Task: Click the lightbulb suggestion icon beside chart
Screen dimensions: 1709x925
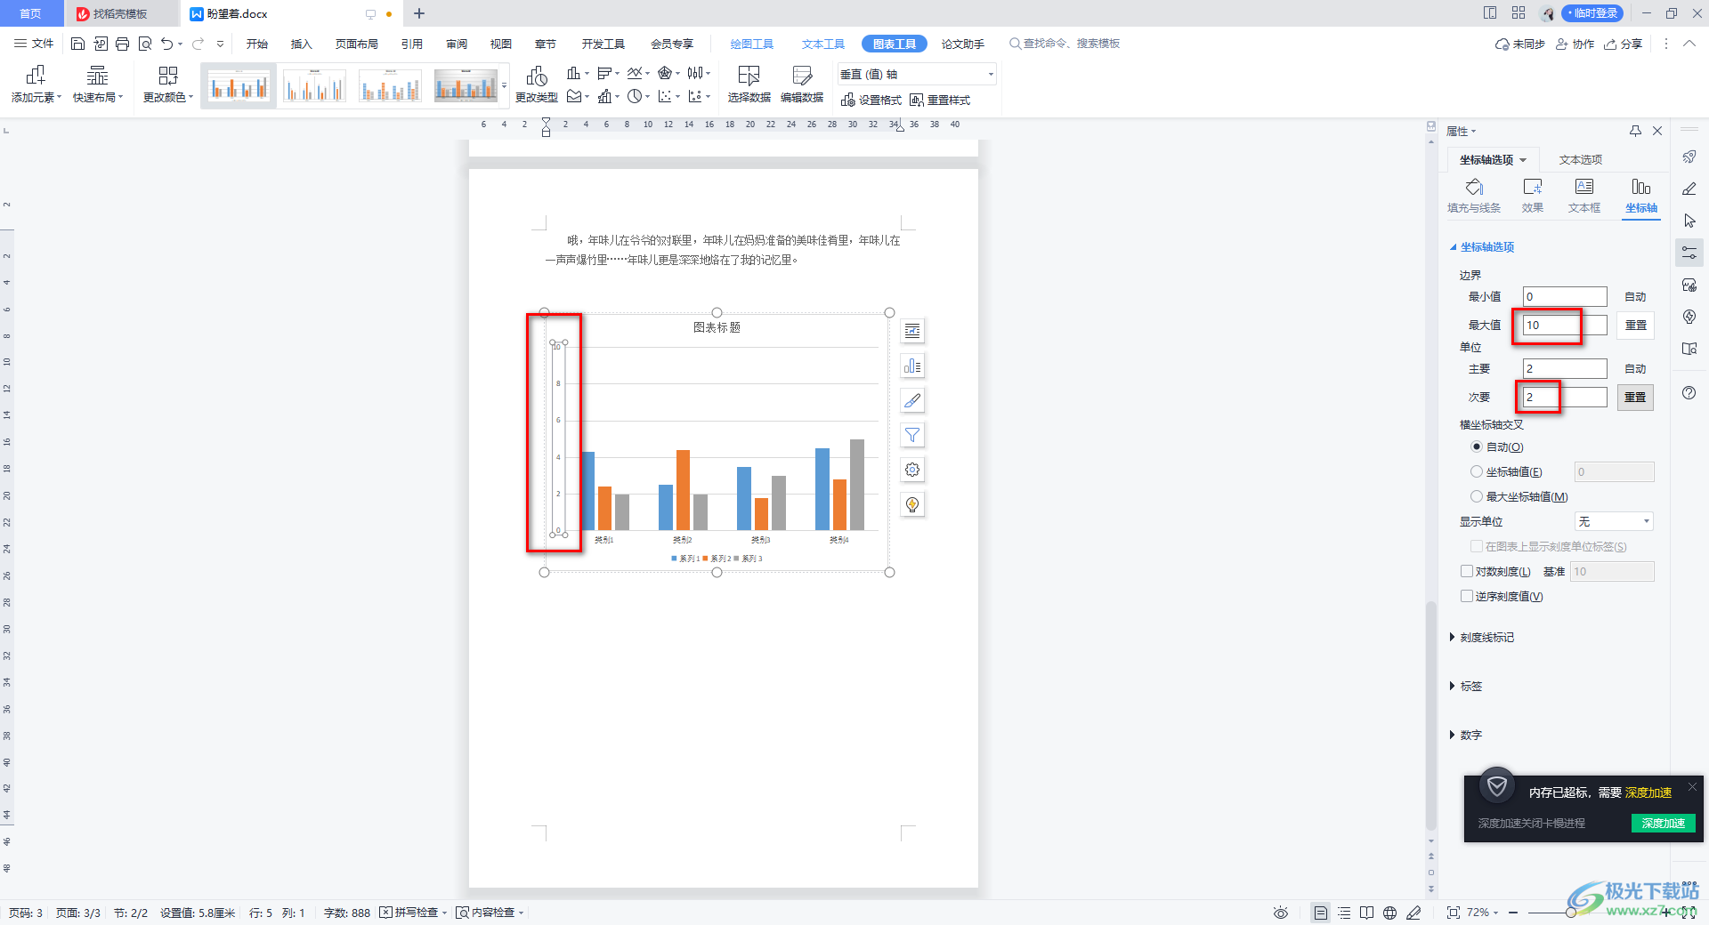Action: (912, 504)
